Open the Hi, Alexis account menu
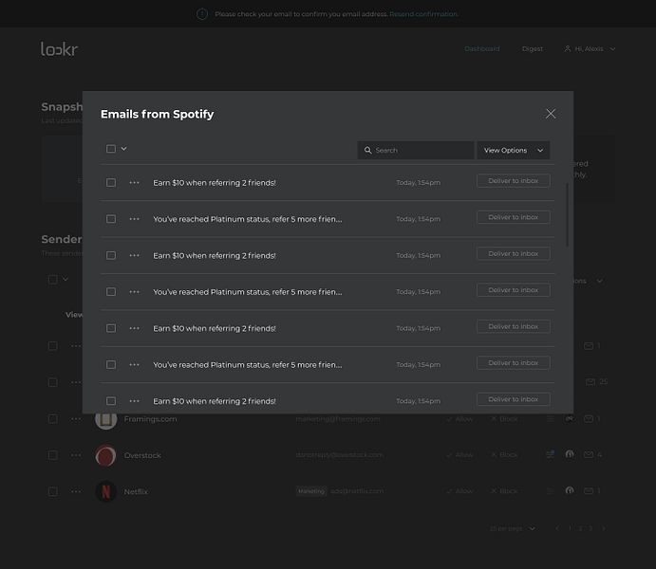656x569 pixels. [590, 49]
